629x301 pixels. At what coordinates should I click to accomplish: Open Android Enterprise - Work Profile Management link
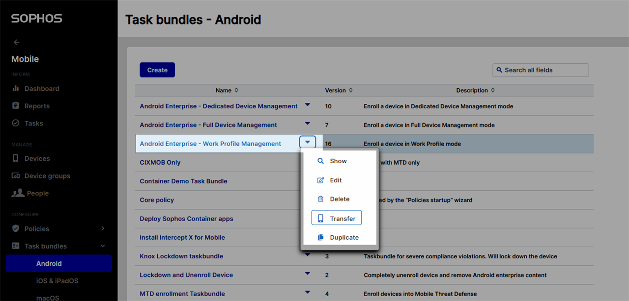coord(210,144)
